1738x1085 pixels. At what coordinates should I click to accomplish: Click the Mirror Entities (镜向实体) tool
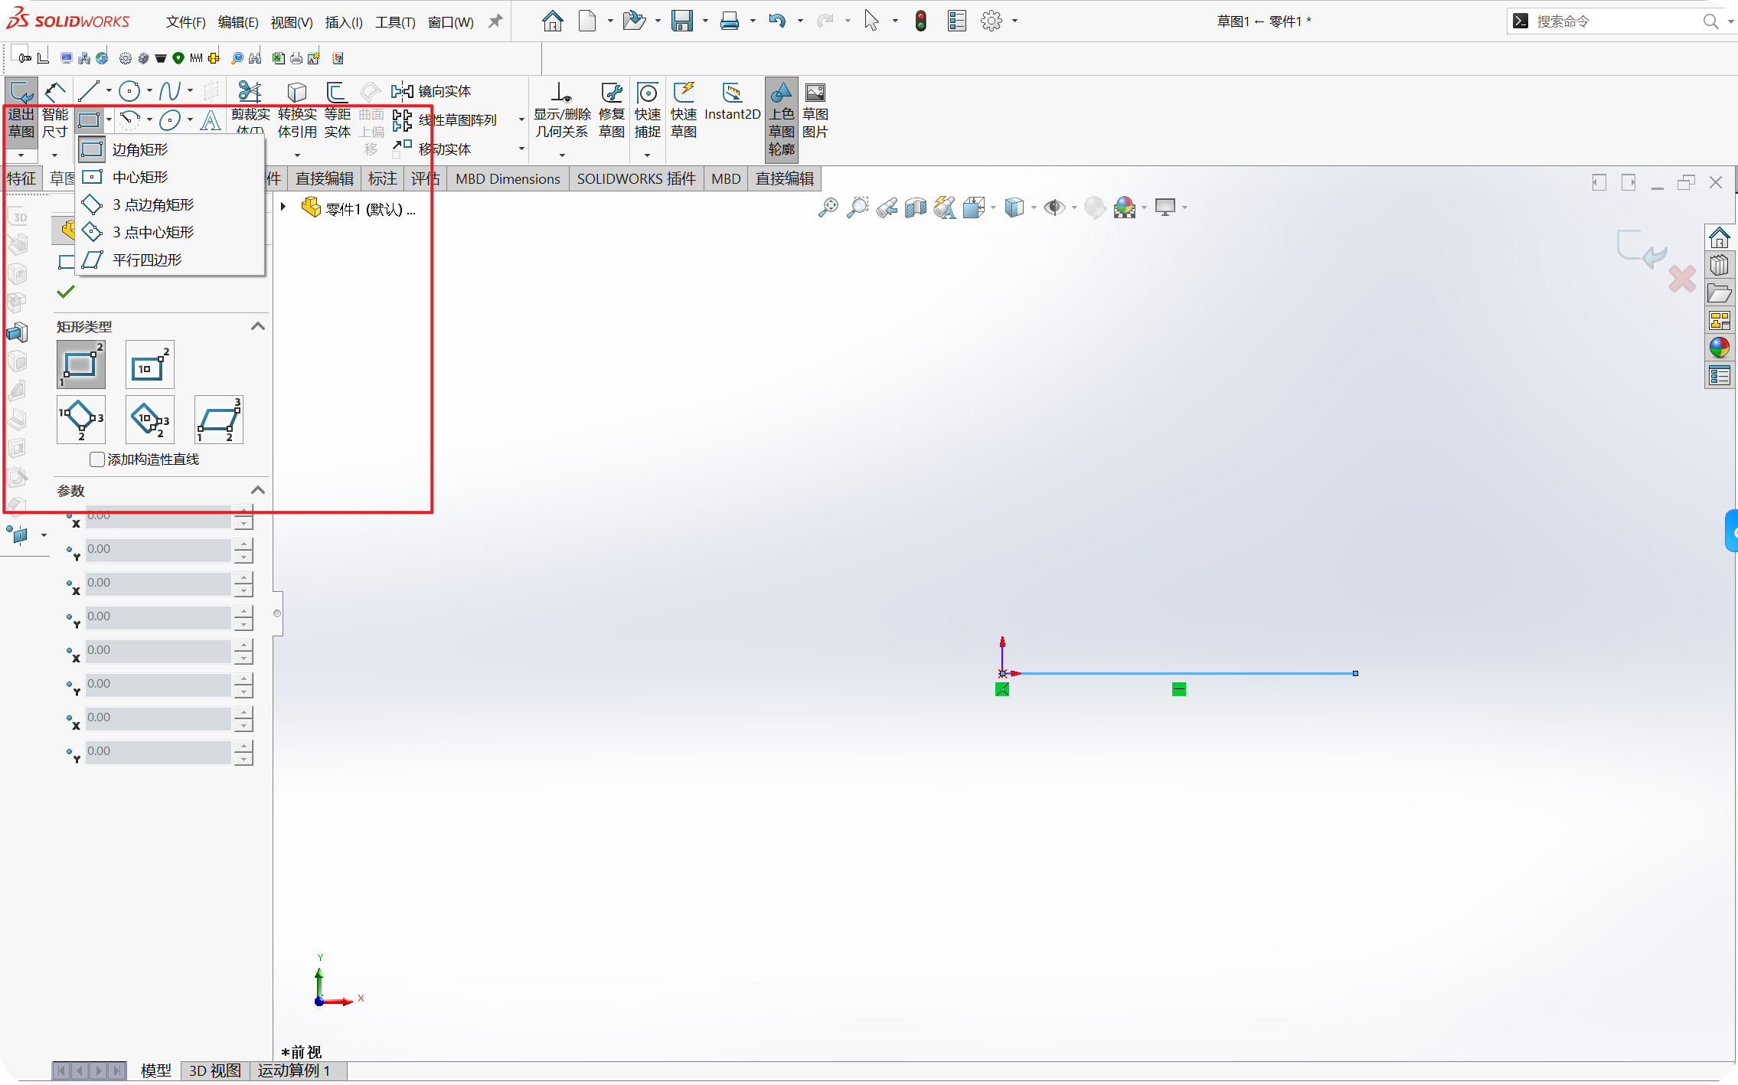click(433, 92)
